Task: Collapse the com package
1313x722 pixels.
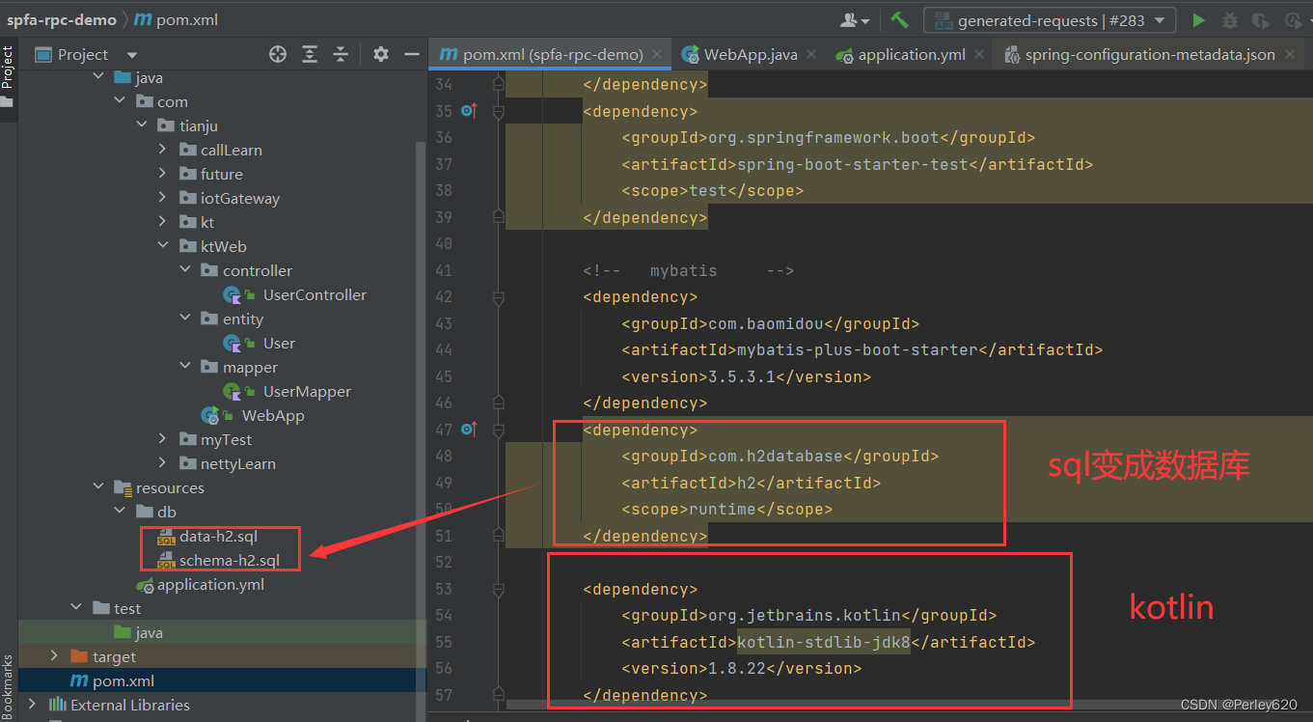Action: [x=120, y=101]
